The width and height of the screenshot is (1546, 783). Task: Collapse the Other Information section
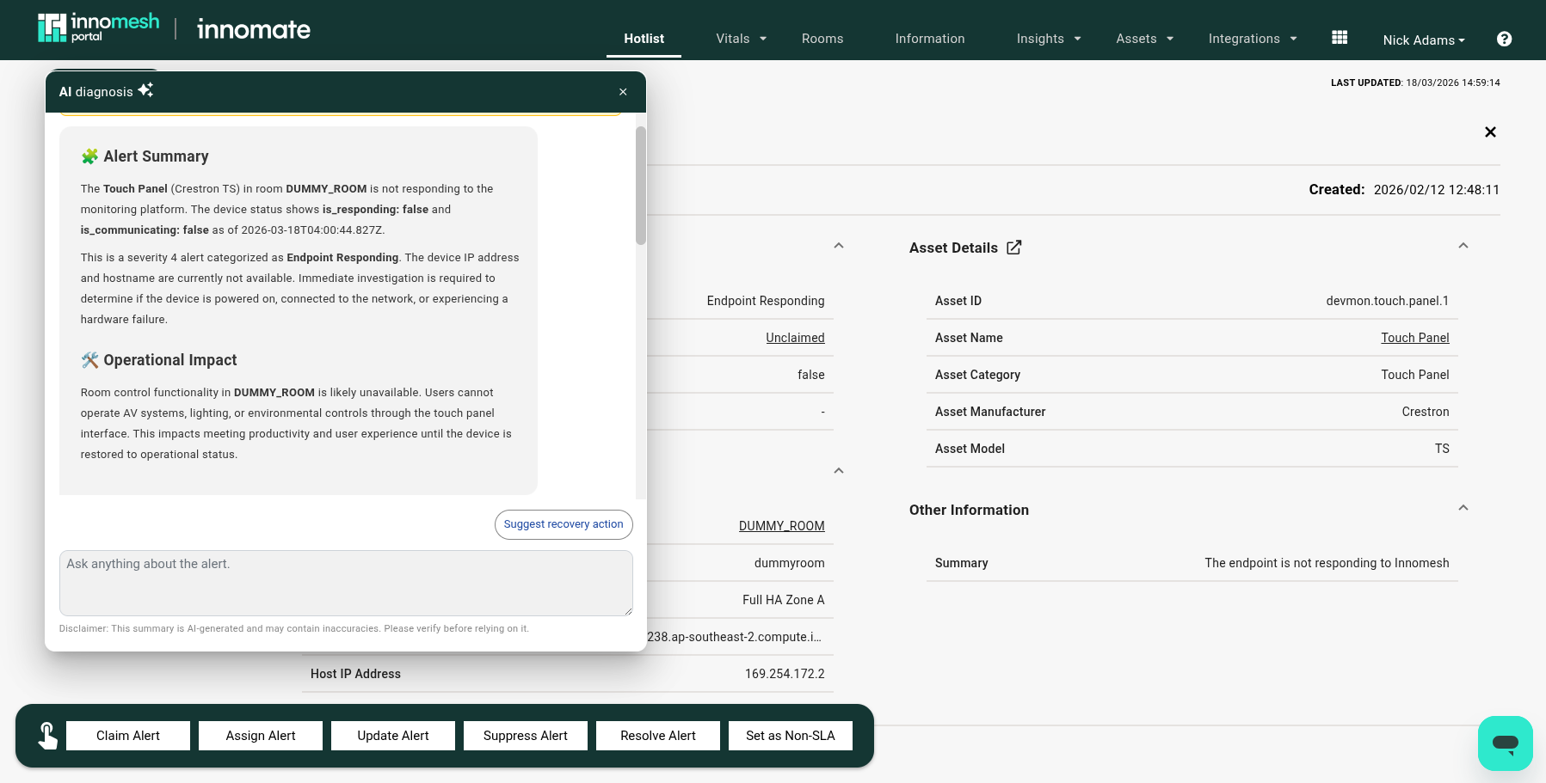coord(1463,509)
